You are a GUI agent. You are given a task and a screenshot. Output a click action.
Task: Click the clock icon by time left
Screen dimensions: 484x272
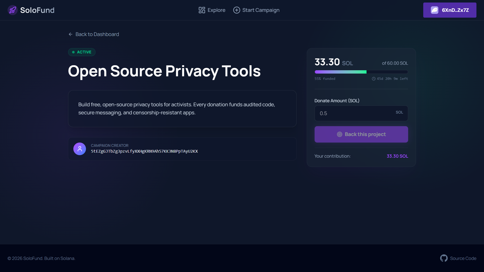coord(374,79)
